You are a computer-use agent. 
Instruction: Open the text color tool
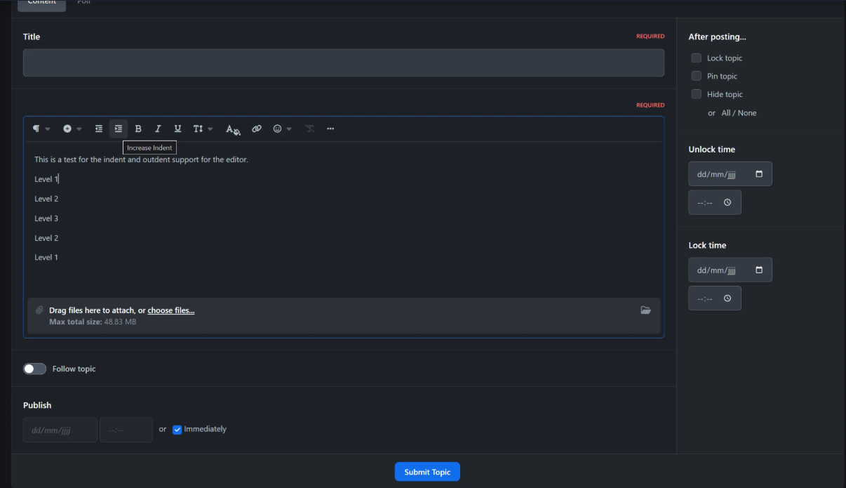click(x=233, y=129)
